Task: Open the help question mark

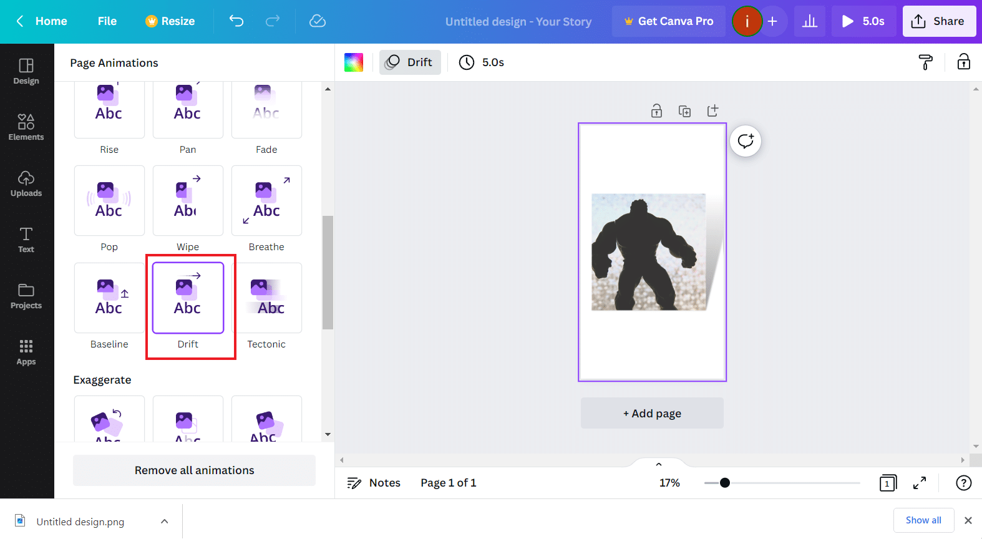Action: tap(964, 483)
